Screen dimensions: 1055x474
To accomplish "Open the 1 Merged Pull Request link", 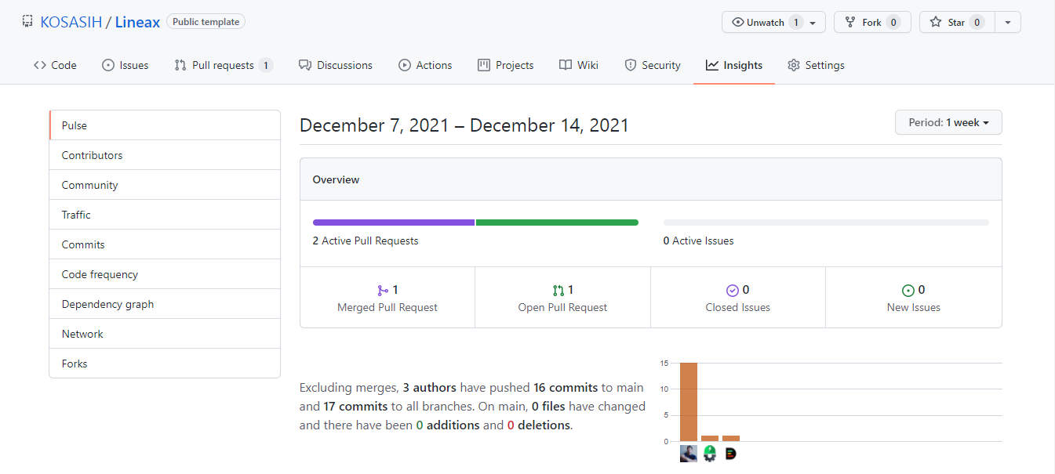I will [387, 298].
